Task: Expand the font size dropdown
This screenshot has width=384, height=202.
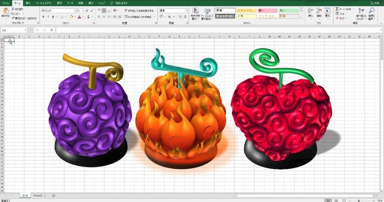Action: click(83, 11)
